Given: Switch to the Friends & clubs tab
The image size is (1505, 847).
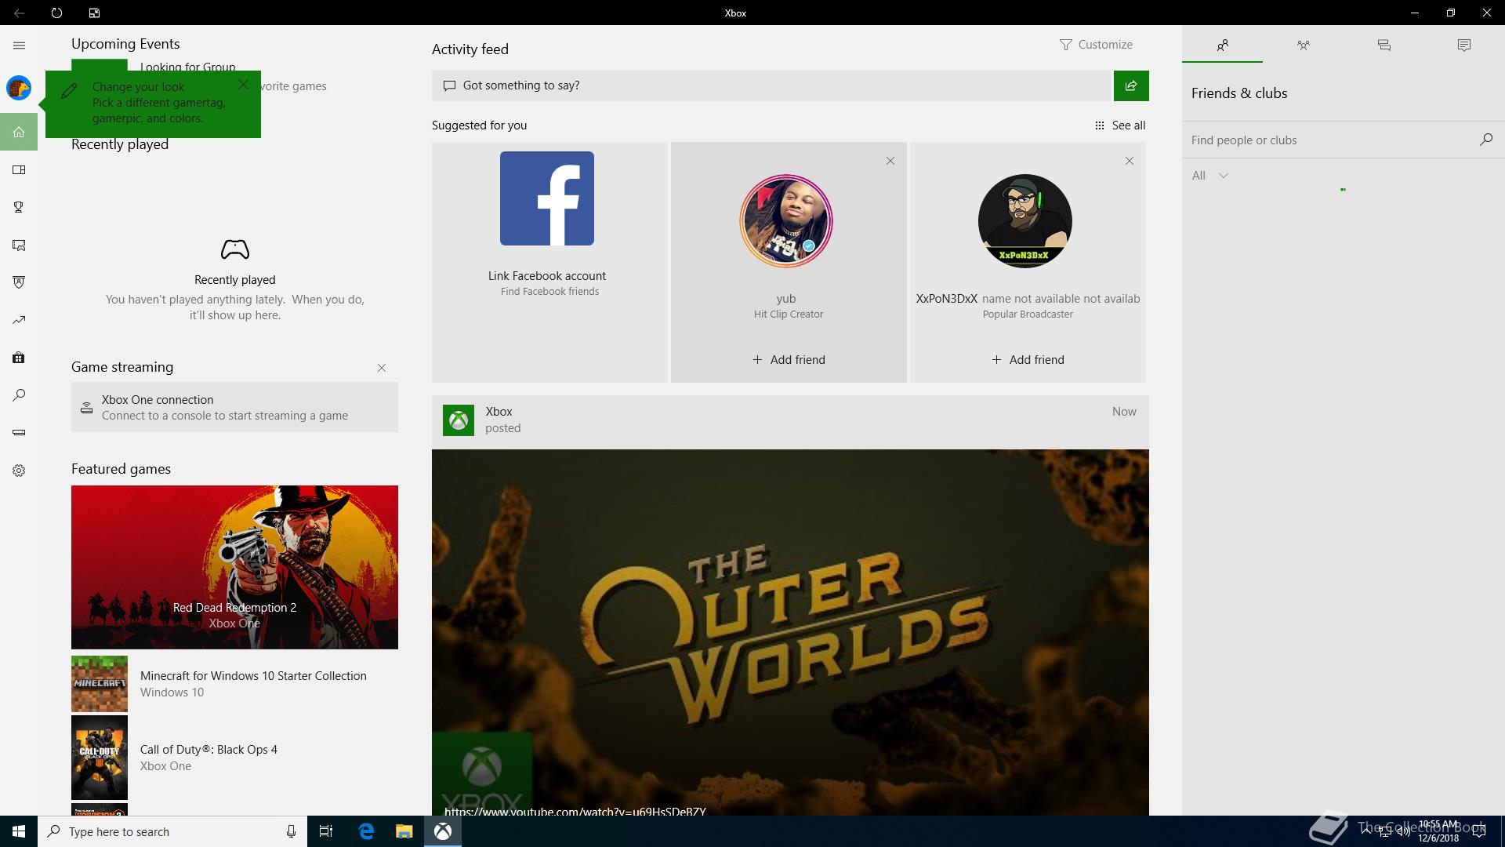Looking at the screenshot, I should coord(1223,45).
